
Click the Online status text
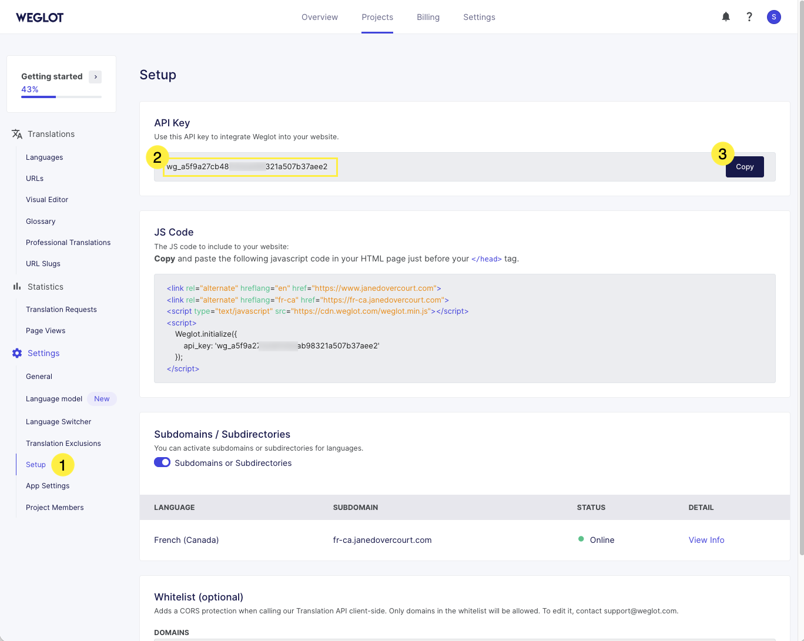[602, 540]
